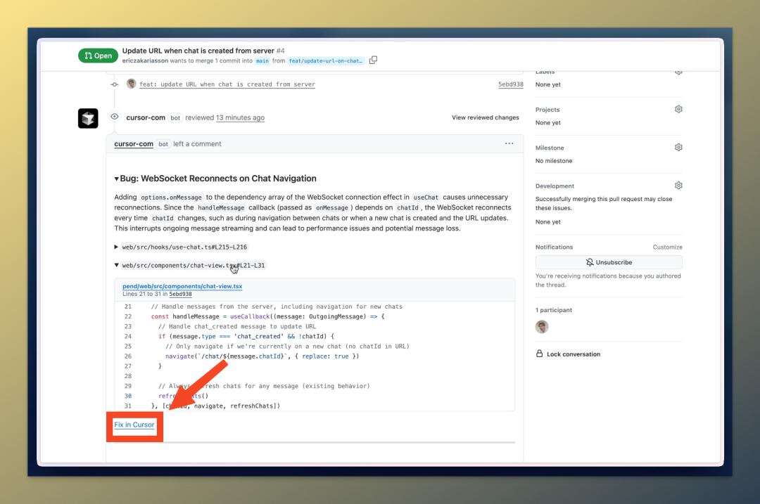Click the 'Notifications' sidebar heading
The image size is (760, 504).
(554, 247)
